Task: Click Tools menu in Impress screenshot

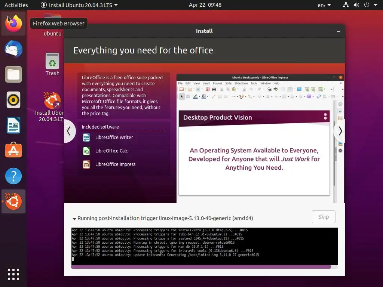Action: click(x=254, y=83)
